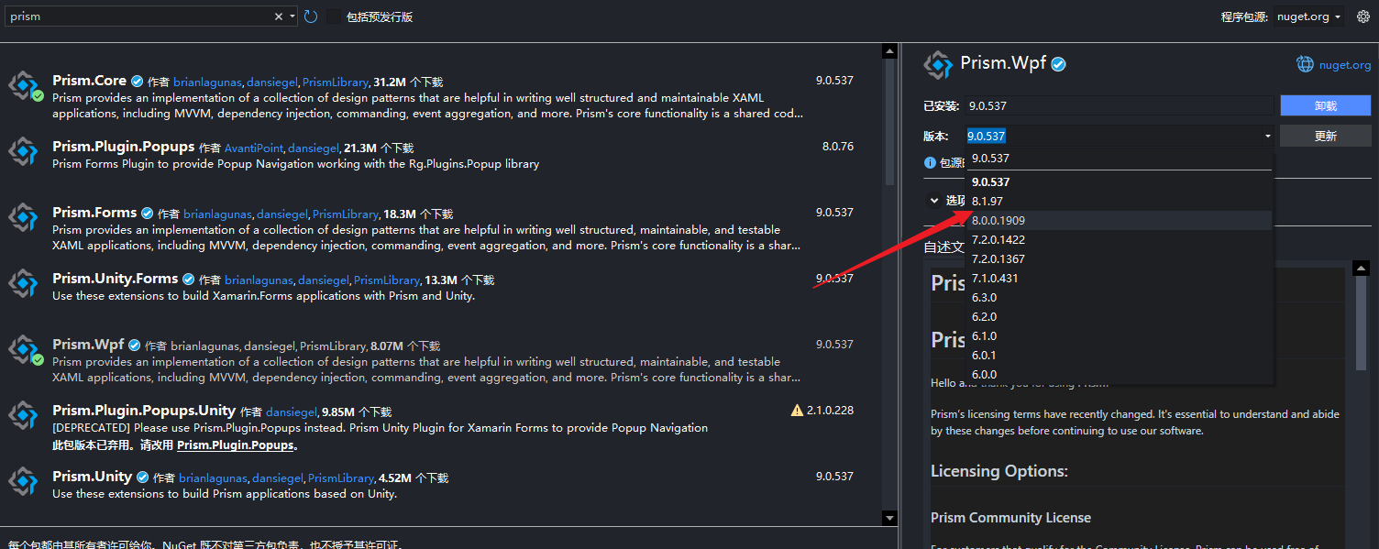Select version 8.1.97 from the list

tap(987, 201)
